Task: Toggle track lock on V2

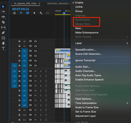Action: [x=19, y=61]
